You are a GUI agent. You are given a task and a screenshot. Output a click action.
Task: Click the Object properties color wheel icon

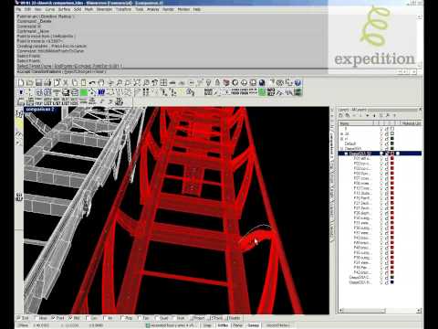235,82
